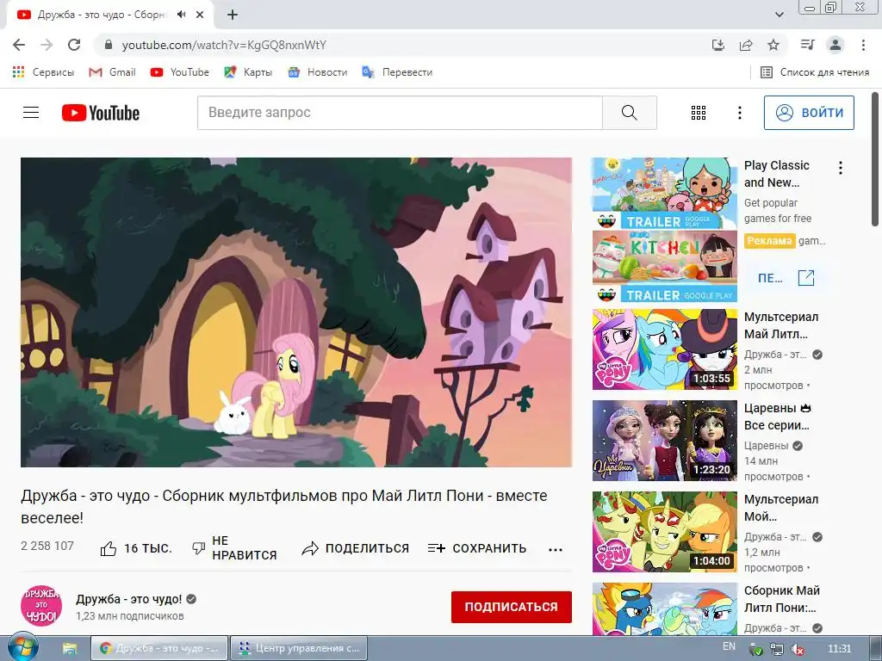
Task: Click the Toca Kitchen trailer ad thumbnail
Action: (x=665, y=267)
